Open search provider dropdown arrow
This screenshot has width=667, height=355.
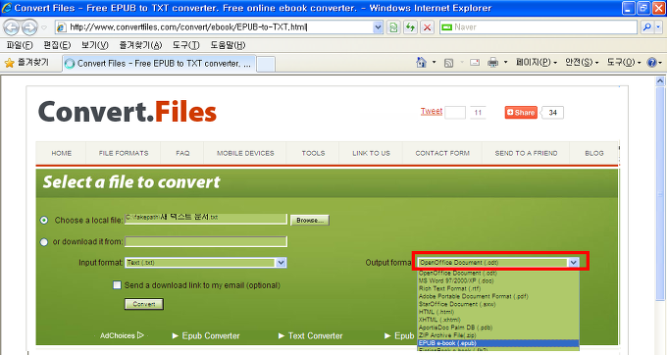[x=658, y=27]
